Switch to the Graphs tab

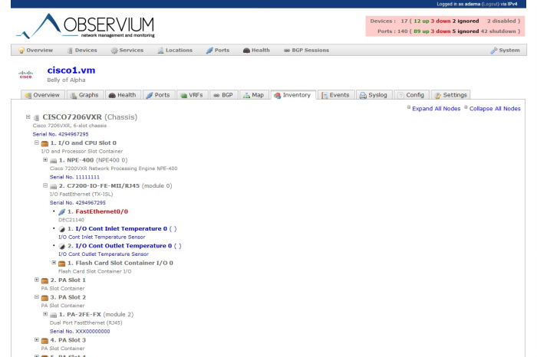(85, 95)
